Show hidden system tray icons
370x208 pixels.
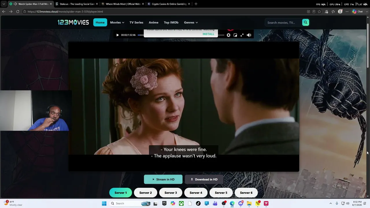pyautogui.click(x=331, y=203)
